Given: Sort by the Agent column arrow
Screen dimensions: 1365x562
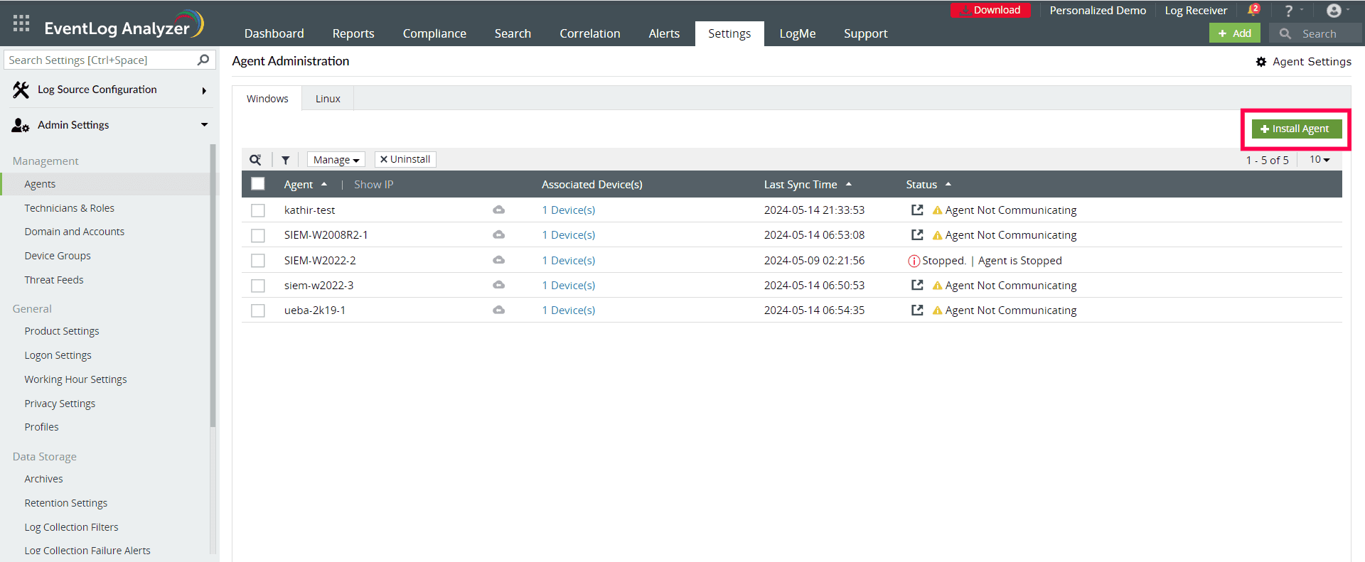Looking at the screenshot, I should pos(324,184).
